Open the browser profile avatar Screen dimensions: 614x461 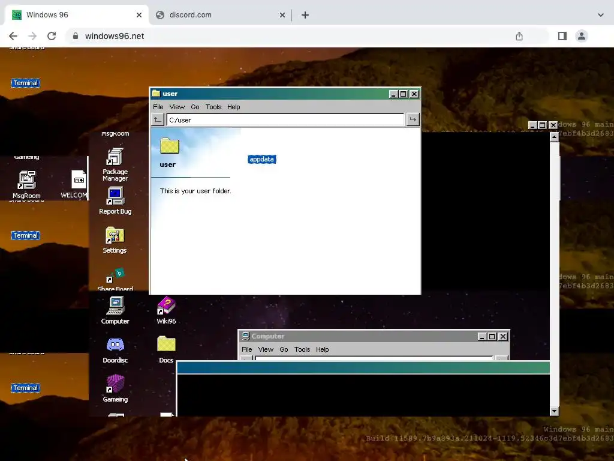pyautogui.click(x=582, y=36)
